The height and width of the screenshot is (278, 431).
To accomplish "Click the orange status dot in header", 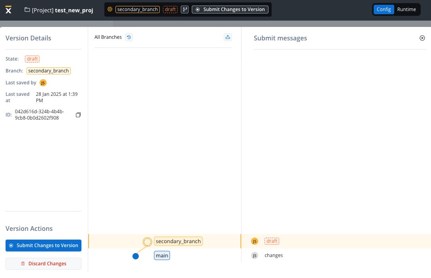I will tap(110, 10).
